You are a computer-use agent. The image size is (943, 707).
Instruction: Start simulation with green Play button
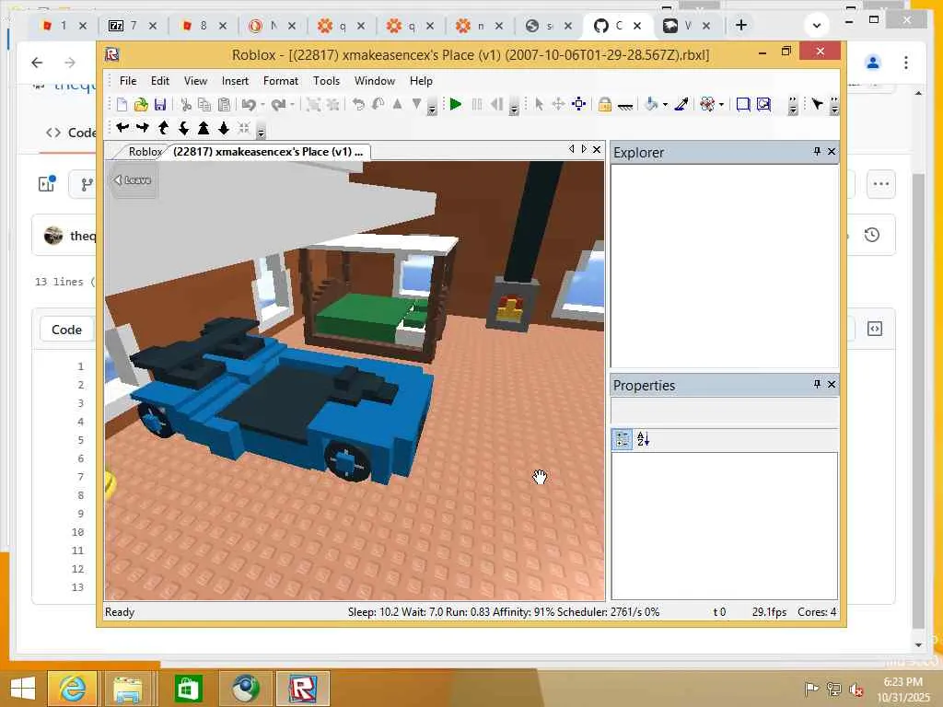pyautogui.click(x=456, y=105)
